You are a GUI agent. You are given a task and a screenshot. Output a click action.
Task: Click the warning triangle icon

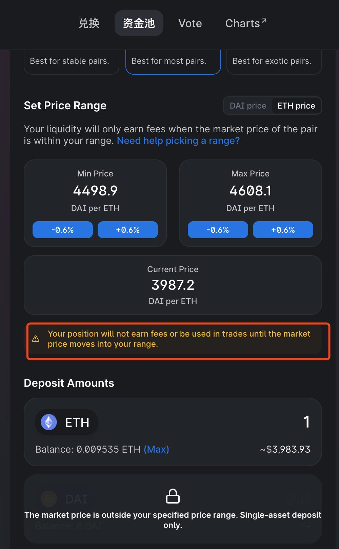[x=36, y=339]
